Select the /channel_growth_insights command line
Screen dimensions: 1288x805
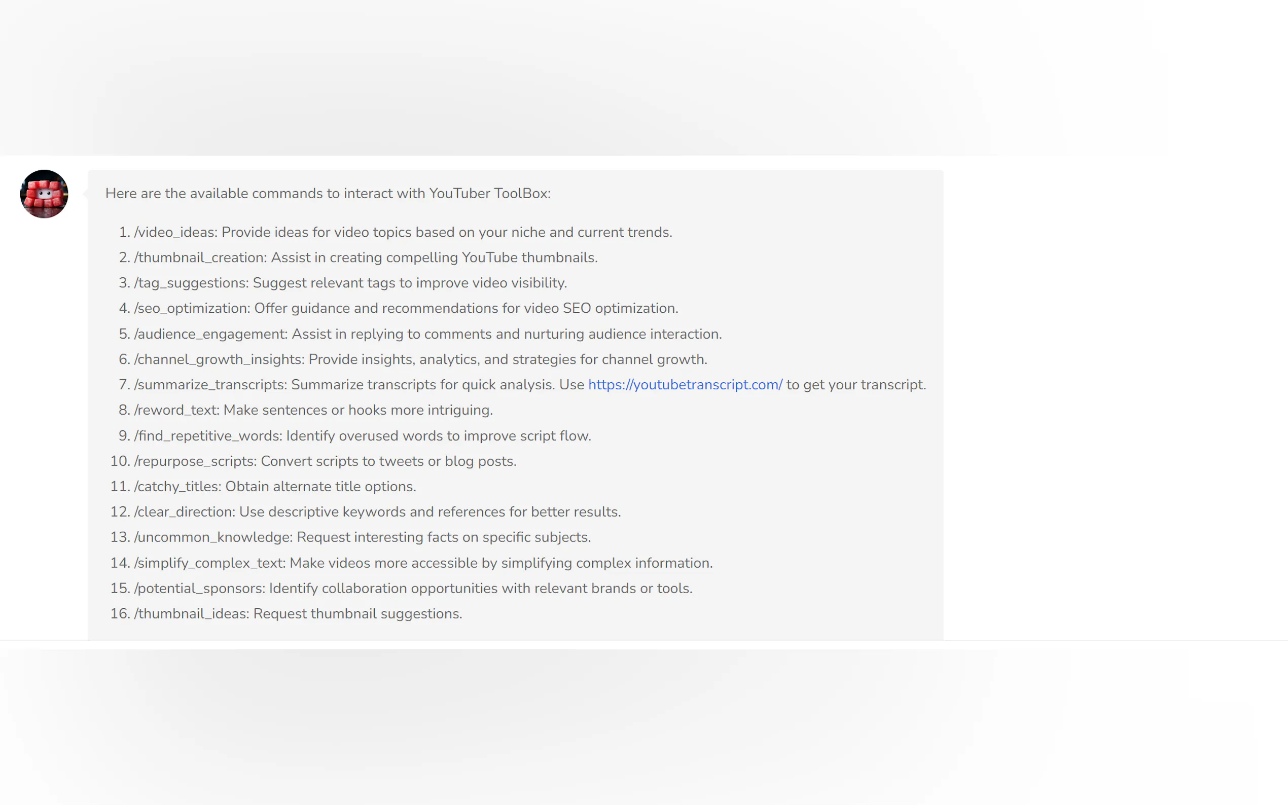click(x=420, y=359)
